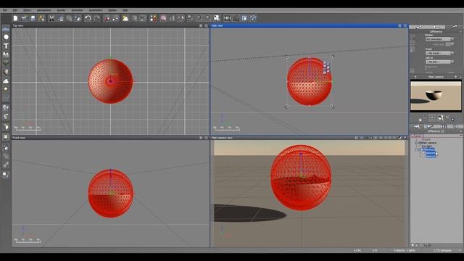Switch to the middle tab of object properties panel
Image resolution: width=464 pixels, height=261 pixels.
click(436, 27)
